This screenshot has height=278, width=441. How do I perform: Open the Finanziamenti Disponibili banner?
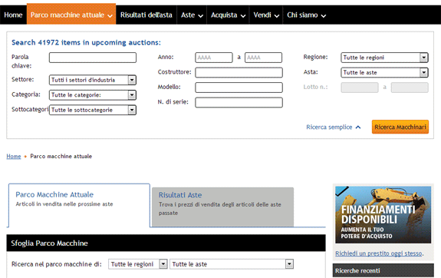[x=383, y=214]
